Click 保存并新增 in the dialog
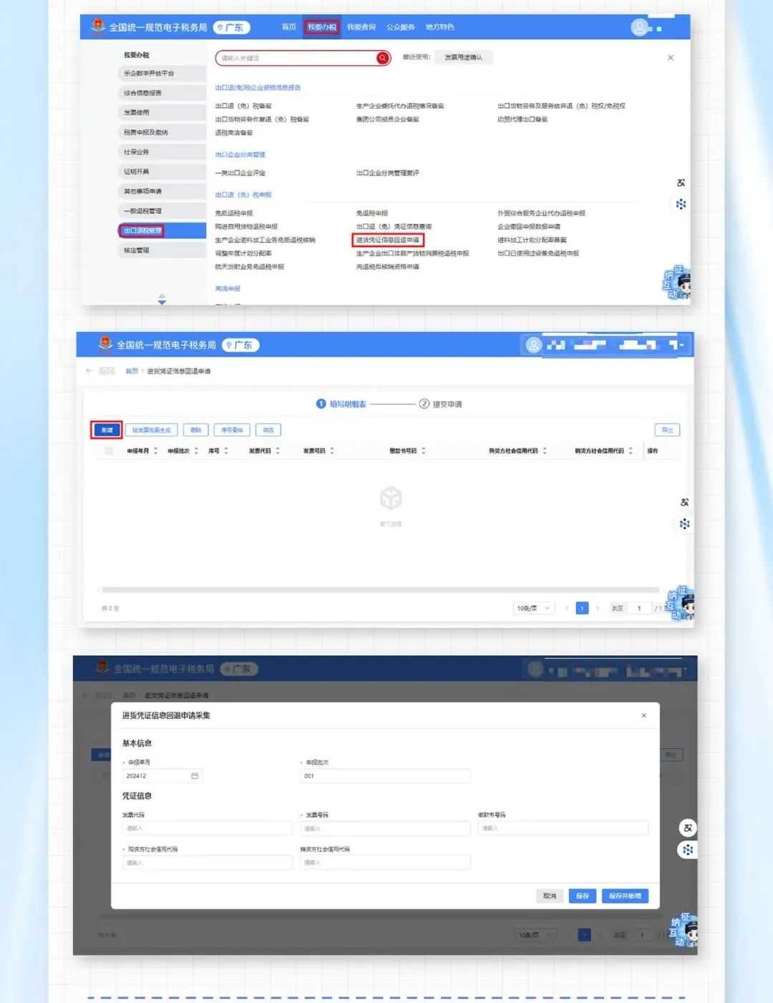 pos(625,896)
